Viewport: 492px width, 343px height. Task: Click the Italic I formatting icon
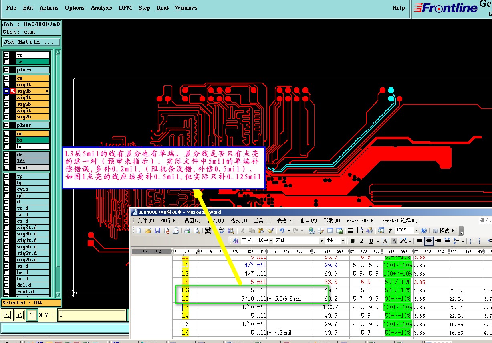coord(362,241)
